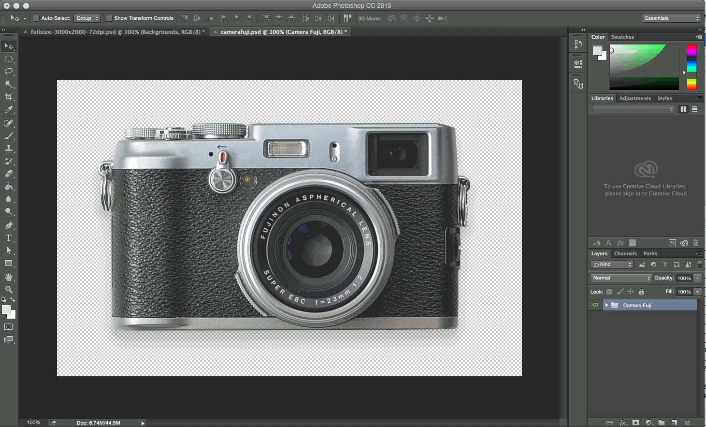Change screen mode

pos(9,339)
